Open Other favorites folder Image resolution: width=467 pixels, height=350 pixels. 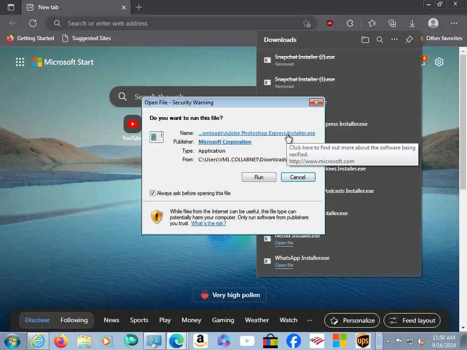442,38
